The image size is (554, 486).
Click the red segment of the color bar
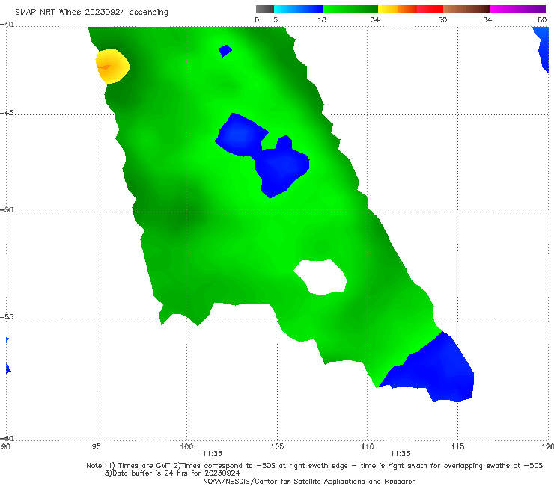coord(430,9)
